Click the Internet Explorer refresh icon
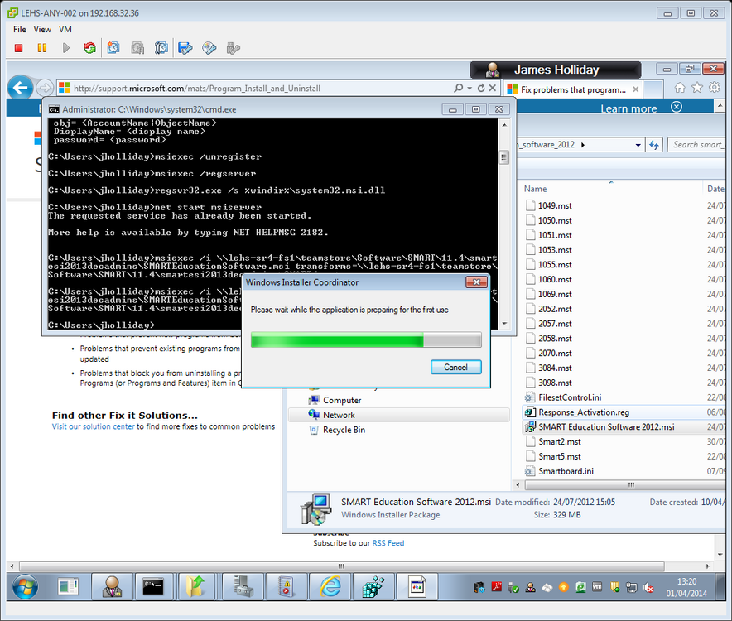 click(x=481, y=88)
